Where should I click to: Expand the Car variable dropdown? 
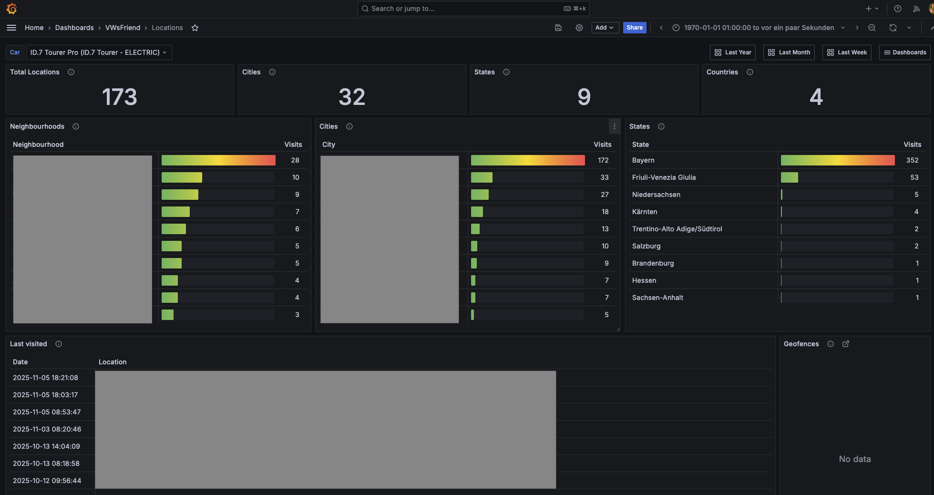(99, 52)
